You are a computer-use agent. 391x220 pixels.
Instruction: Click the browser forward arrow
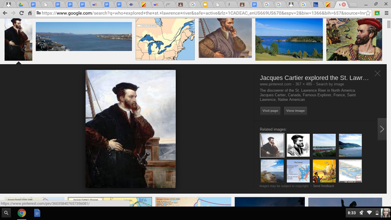pyautogui.click(x=13, y=13)
